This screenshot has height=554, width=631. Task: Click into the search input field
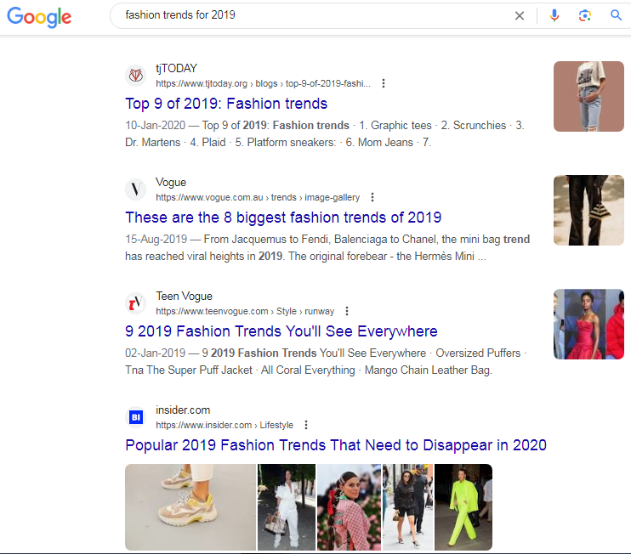pos(315,15)
